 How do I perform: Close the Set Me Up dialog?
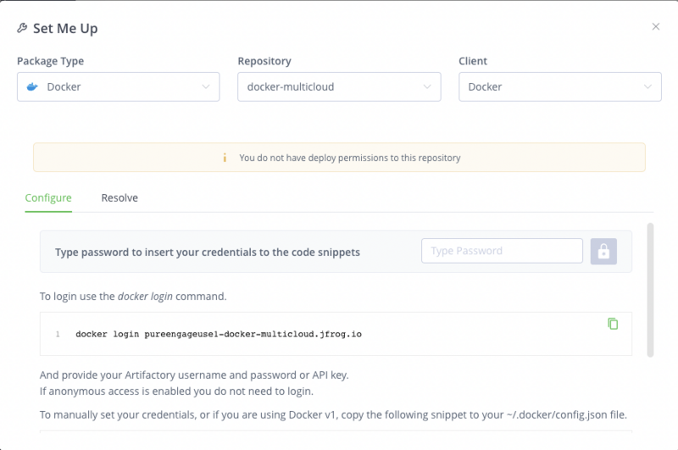coord(655,27)
